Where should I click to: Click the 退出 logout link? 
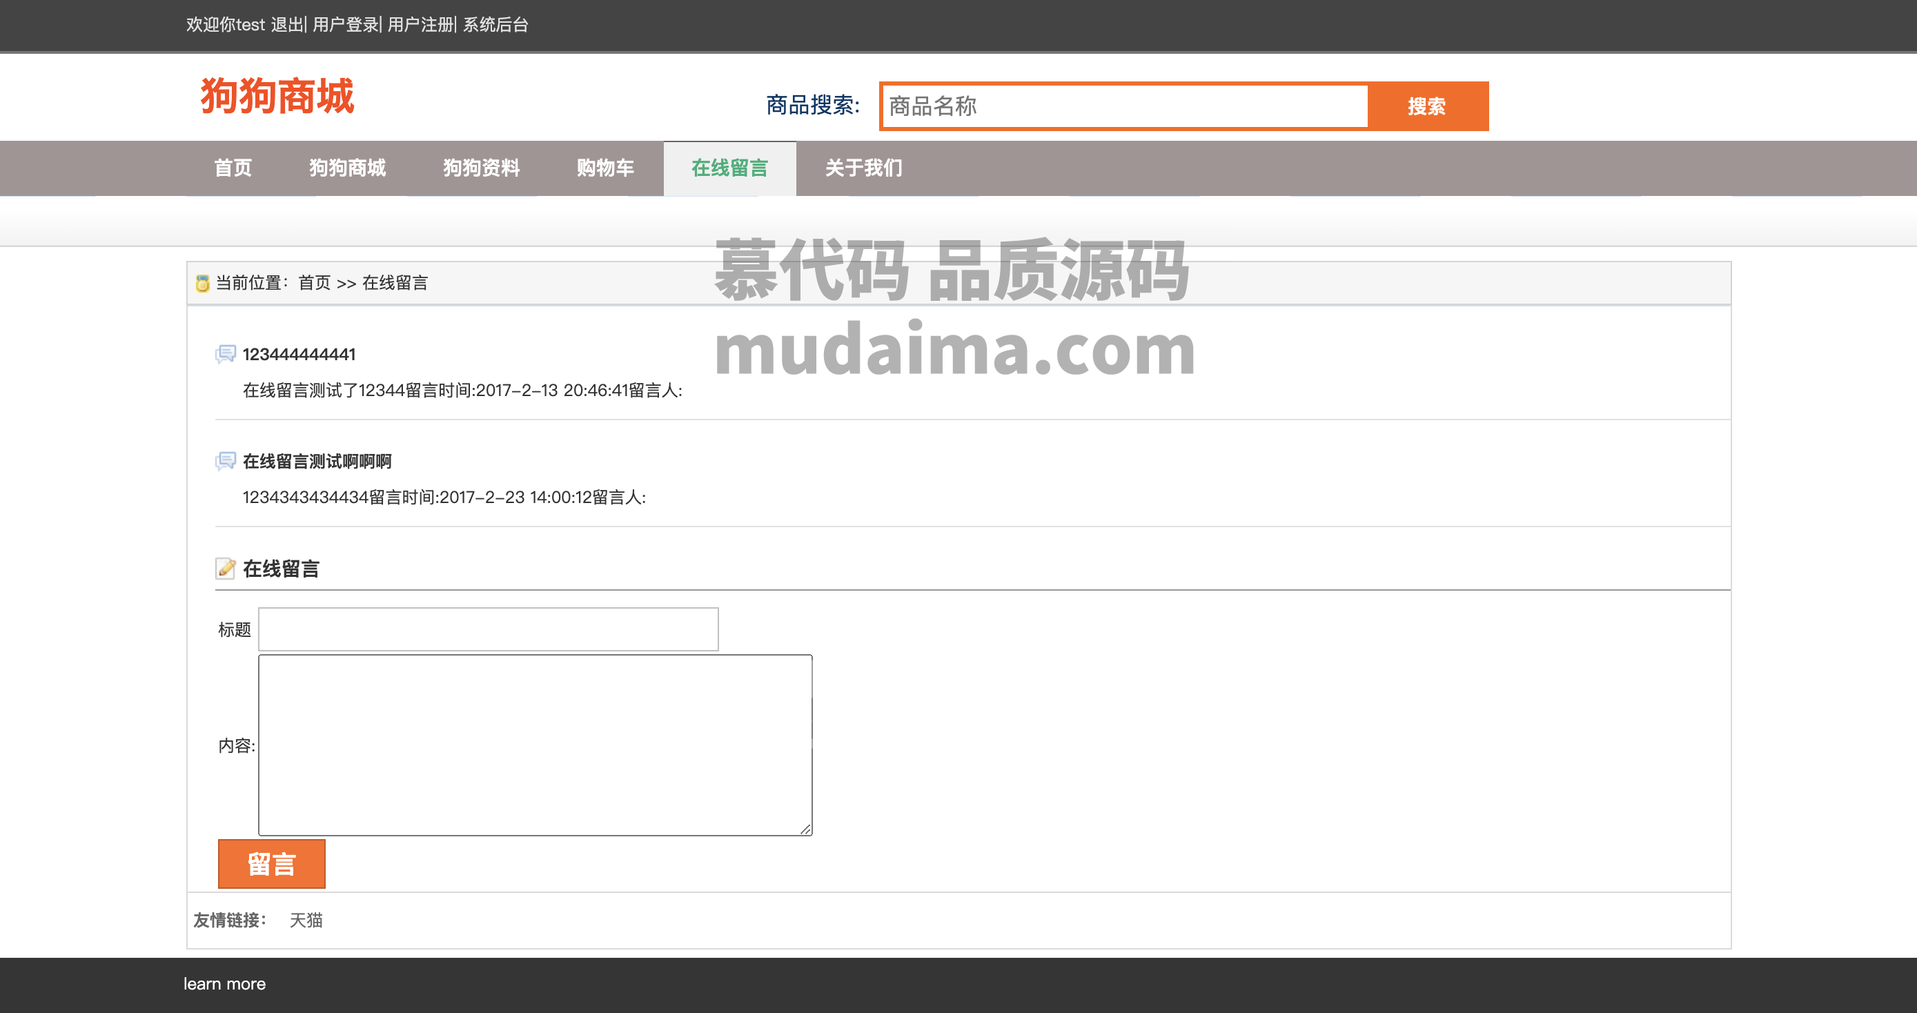[286, 25]
